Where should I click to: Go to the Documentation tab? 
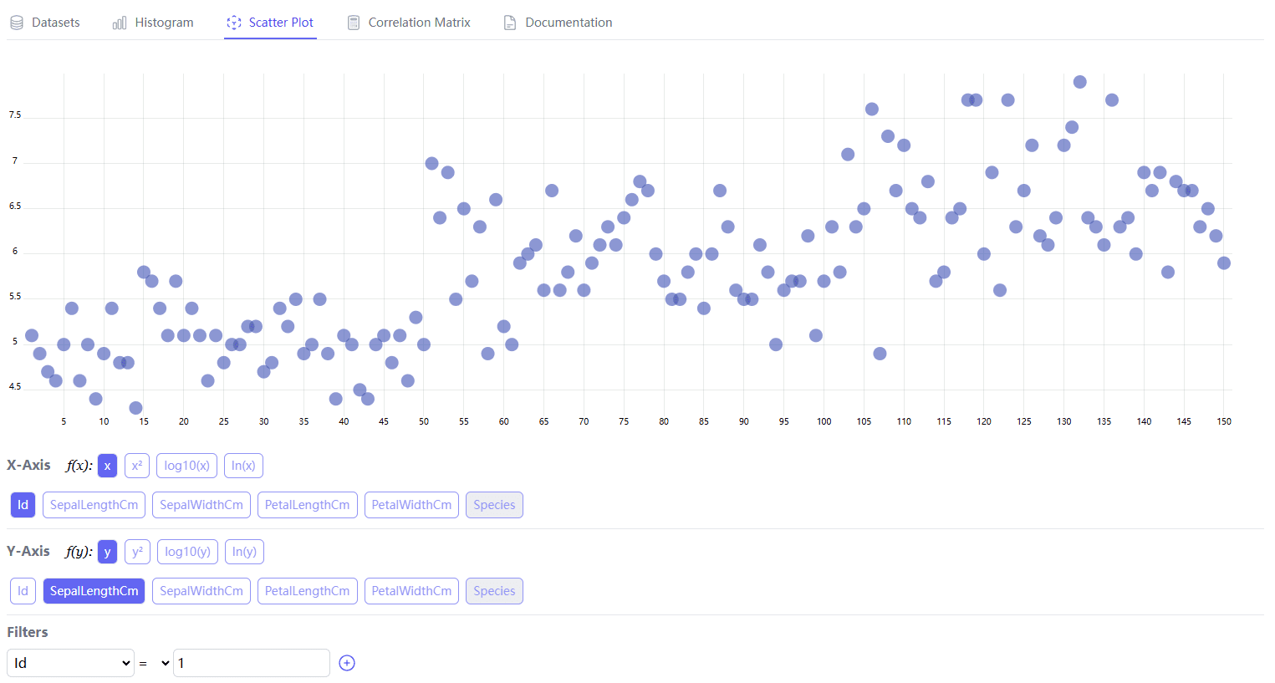(558, 23)
